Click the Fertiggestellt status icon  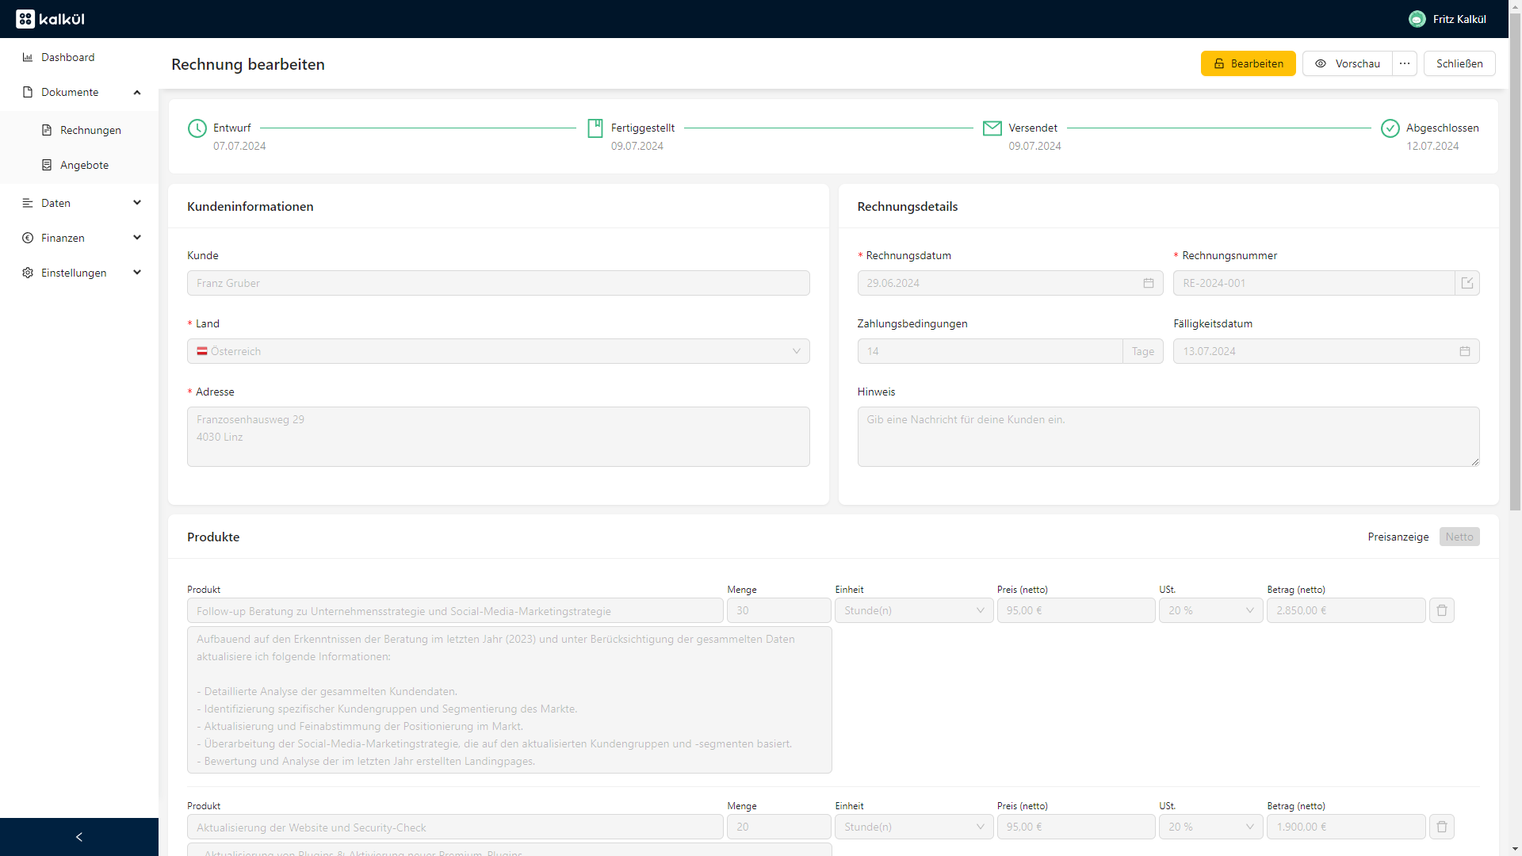pyautogui.click(x=594, y=128)
